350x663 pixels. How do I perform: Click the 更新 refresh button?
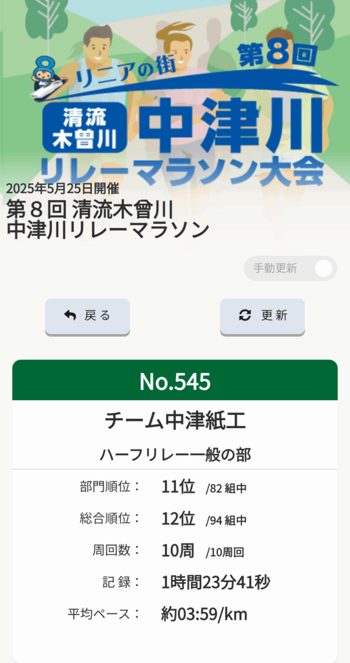262,316
